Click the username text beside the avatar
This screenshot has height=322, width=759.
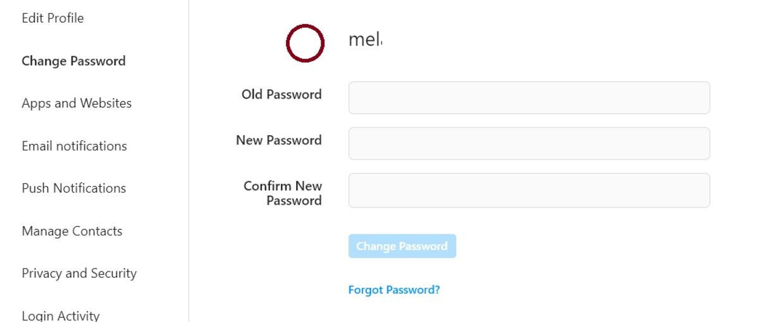point(365,40)
